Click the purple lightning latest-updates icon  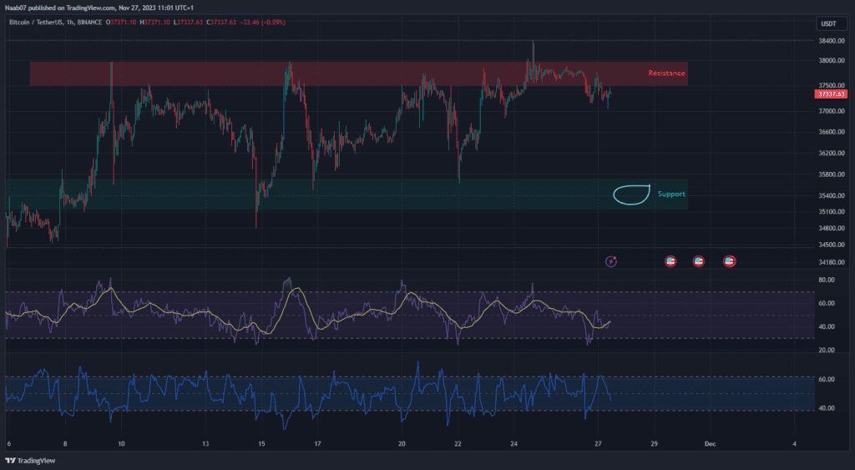[611, 262]
